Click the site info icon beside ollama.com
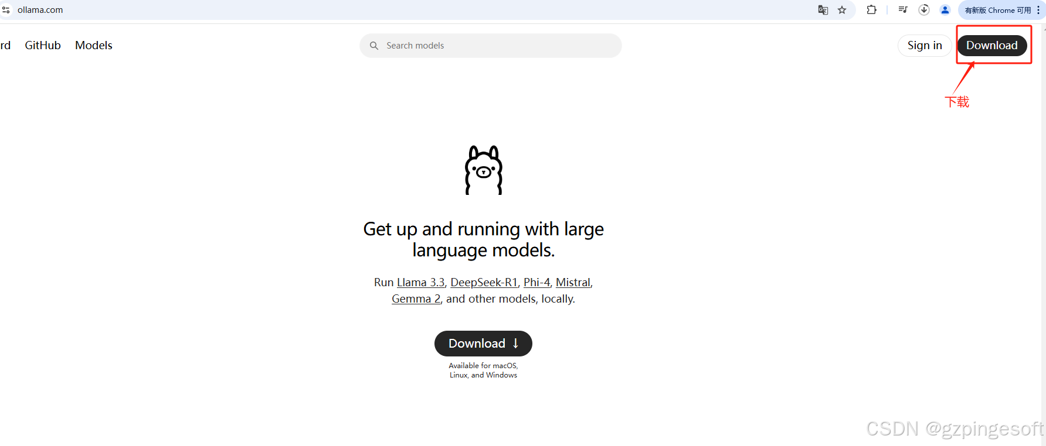Viewport: 1046px width, 446px height. 6,10
